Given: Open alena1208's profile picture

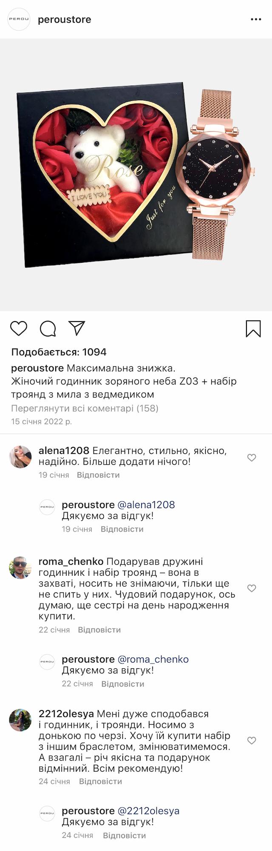Looking at the screenshot, I should pos(20,457).
